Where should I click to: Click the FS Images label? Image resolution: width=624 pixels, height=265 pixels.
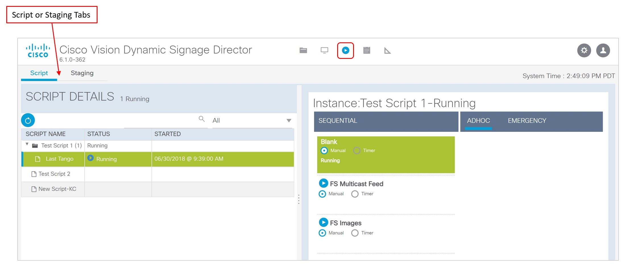pyautogui.click(x=346, y=223)
